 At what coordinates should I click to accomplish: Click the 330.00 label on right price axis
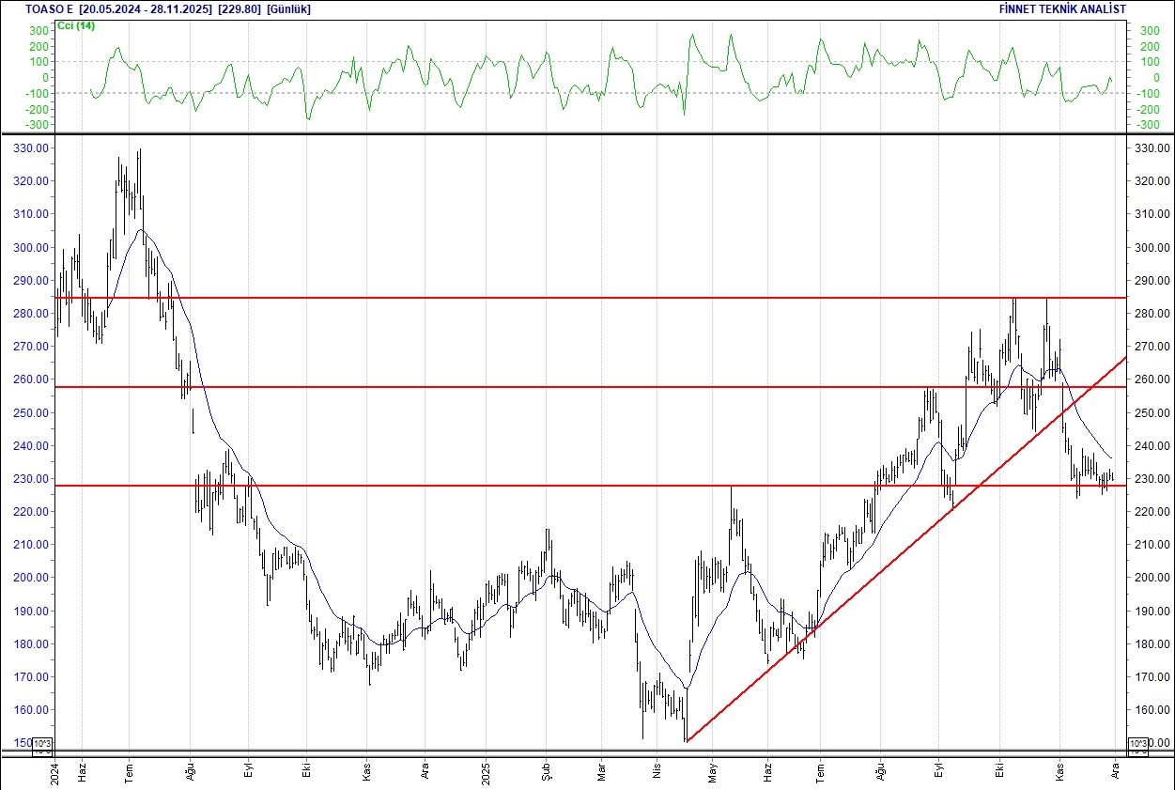[x=1151, y=148]
